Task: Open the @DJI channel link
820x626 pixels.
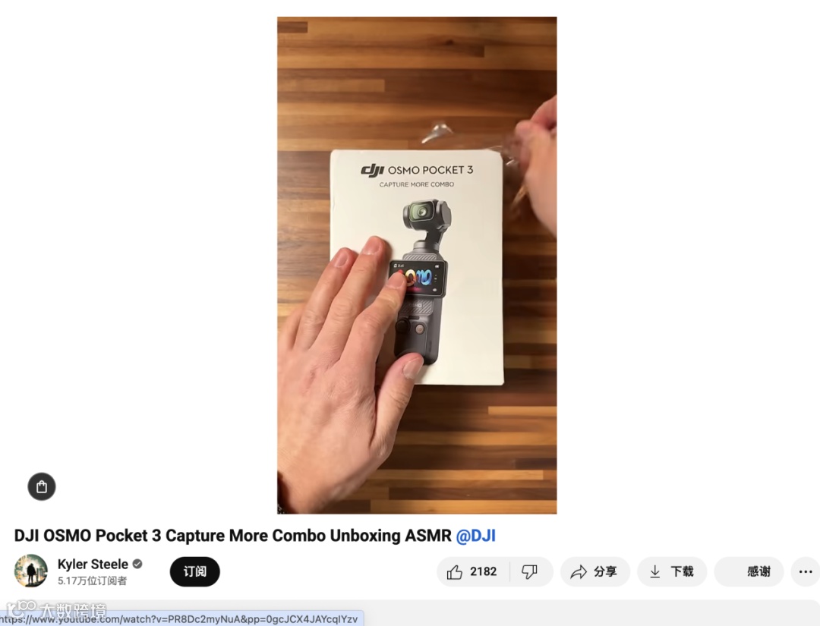Action: pyautogui.click(x=475, y=536)
